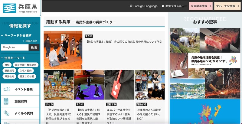This screenshot has width=242, height=124.
Task: Open 【防災の実践1：知る】 article link
Action: (124, 42)
